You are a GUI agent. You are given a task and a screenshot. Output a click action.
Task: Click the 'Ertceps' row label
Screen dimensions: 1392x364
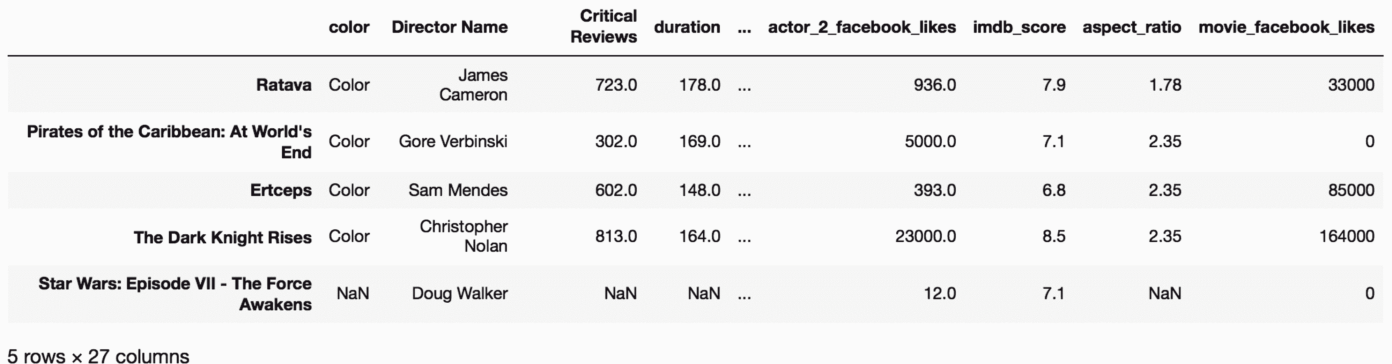(281, 190)
